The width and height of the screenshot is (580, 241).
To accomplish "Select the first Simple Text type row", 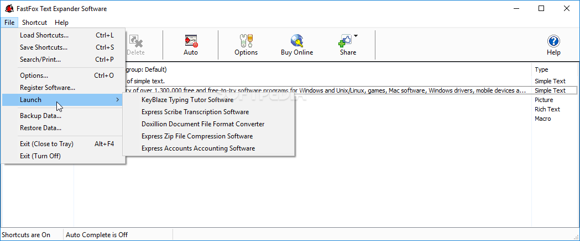I will pos(550,81).
